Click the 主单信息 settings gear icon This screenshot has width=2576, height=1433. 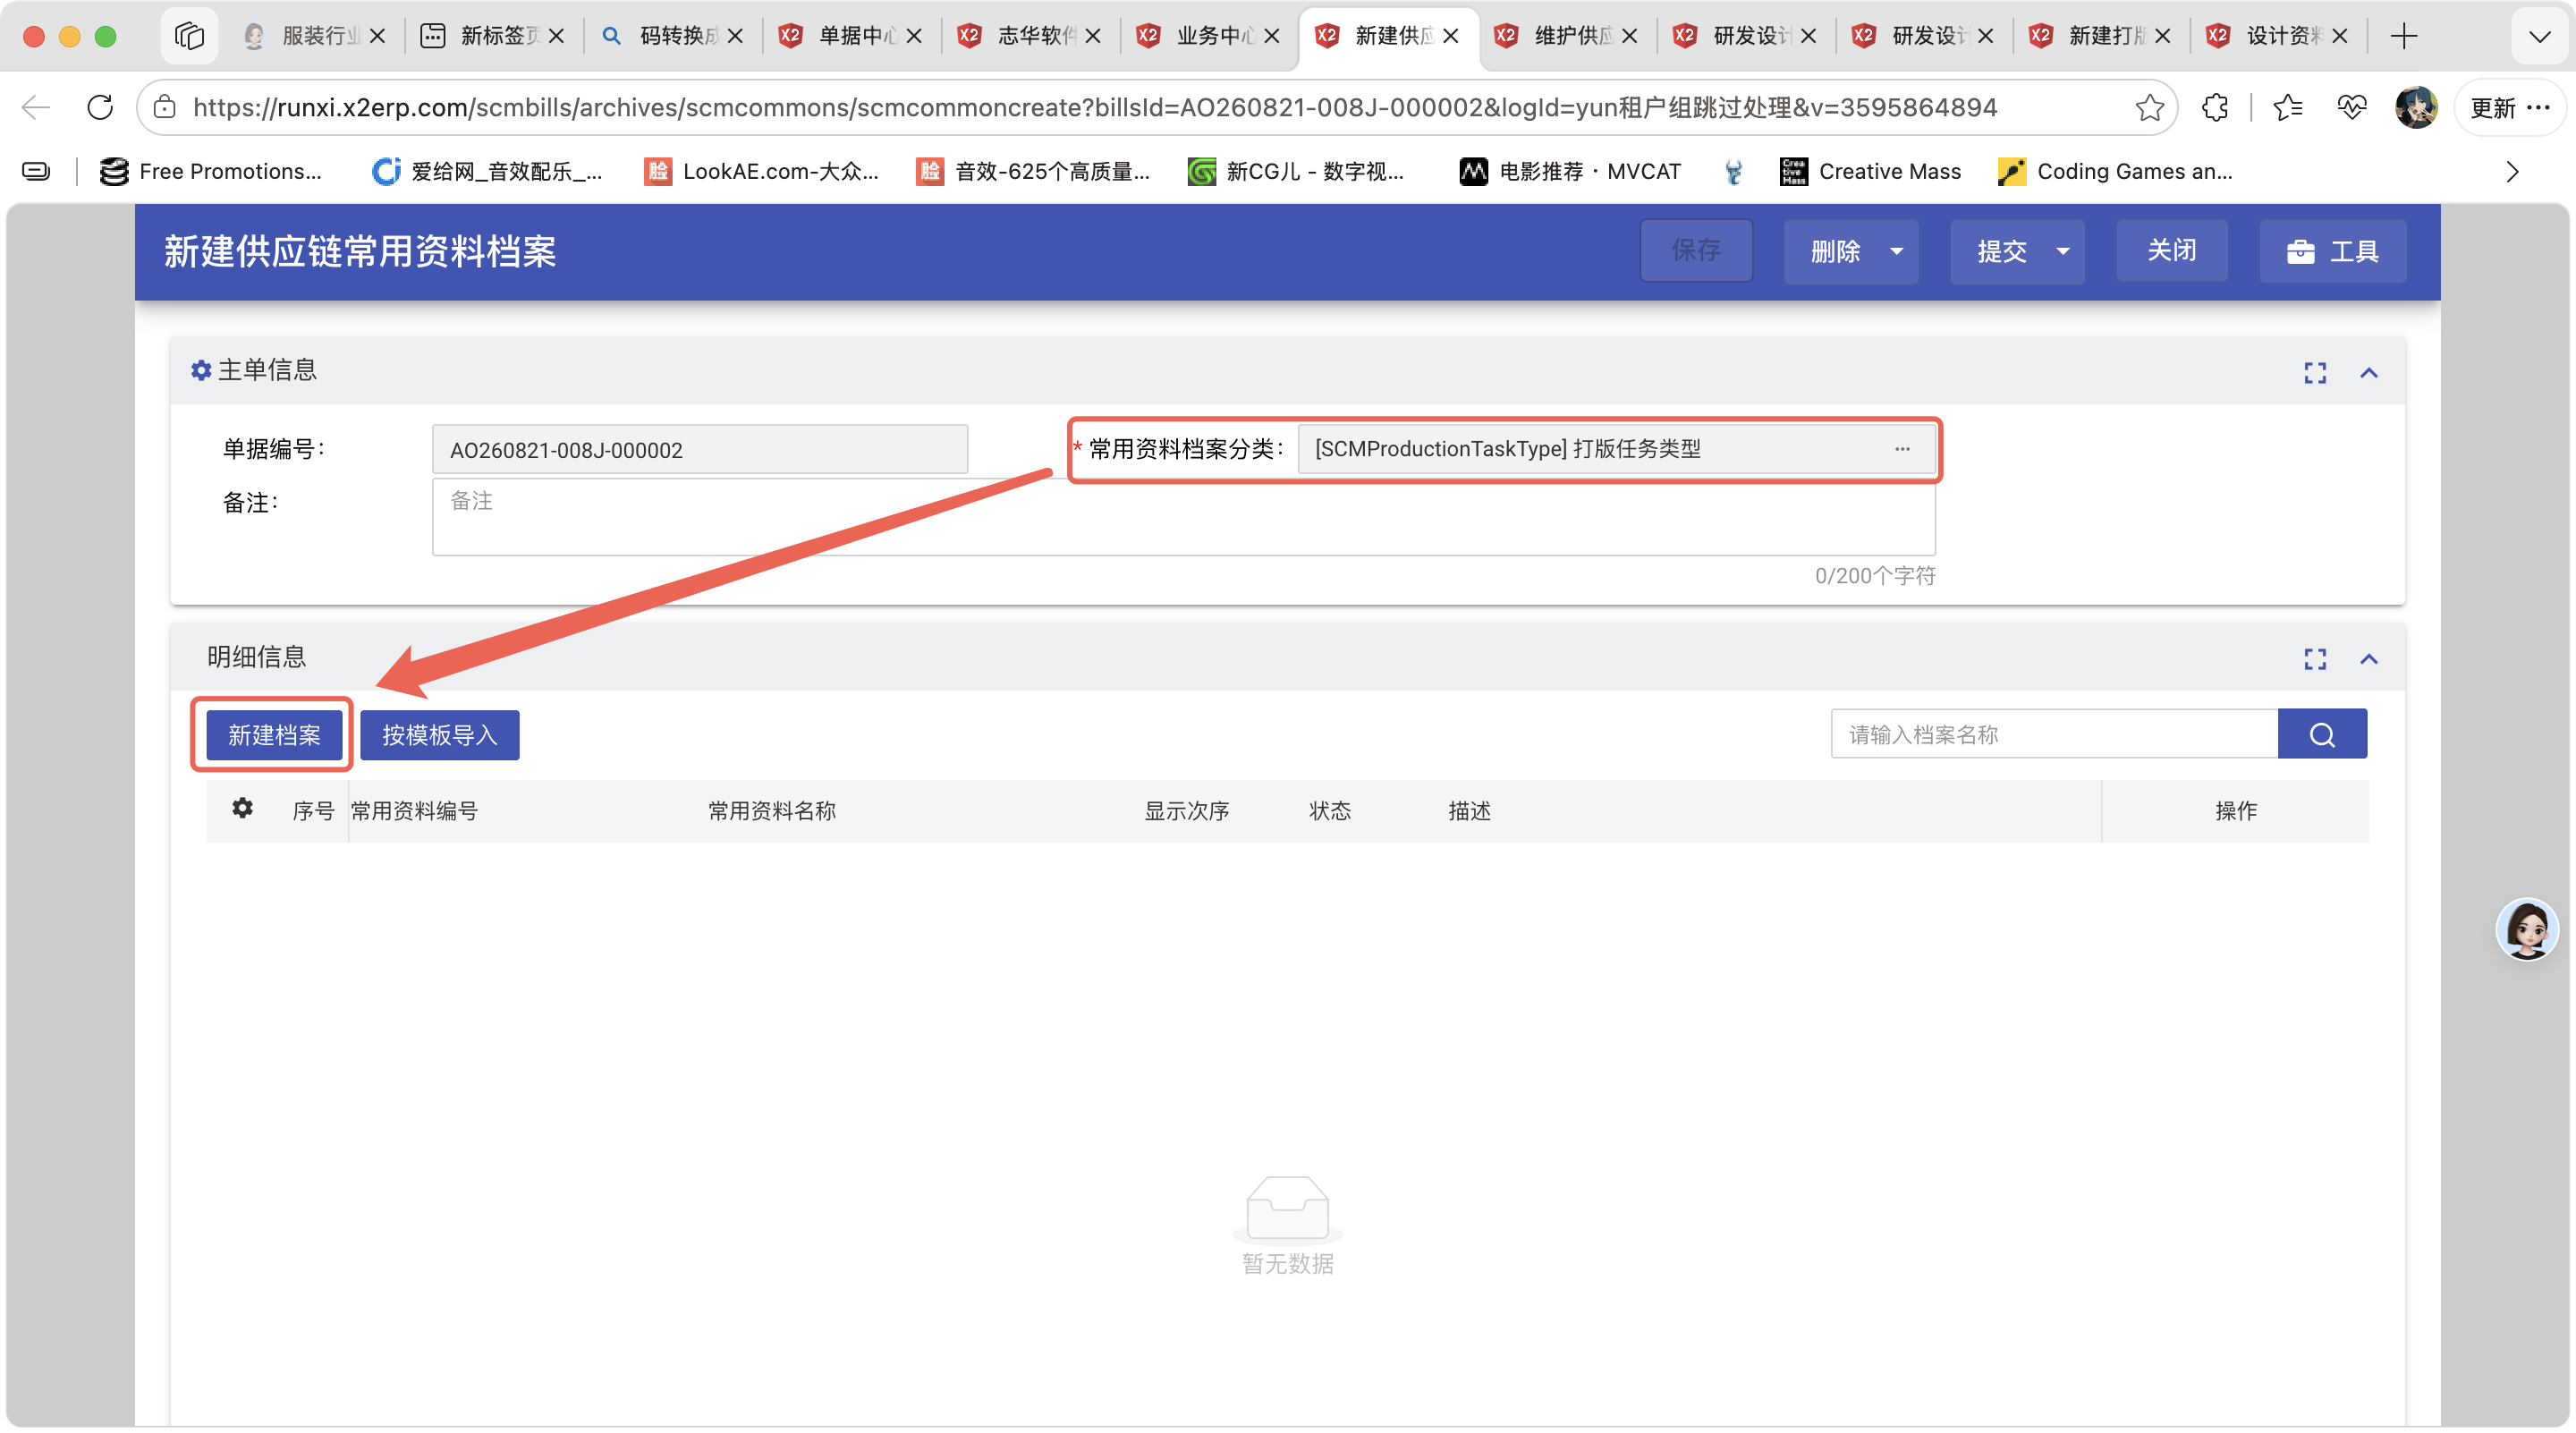200,370
